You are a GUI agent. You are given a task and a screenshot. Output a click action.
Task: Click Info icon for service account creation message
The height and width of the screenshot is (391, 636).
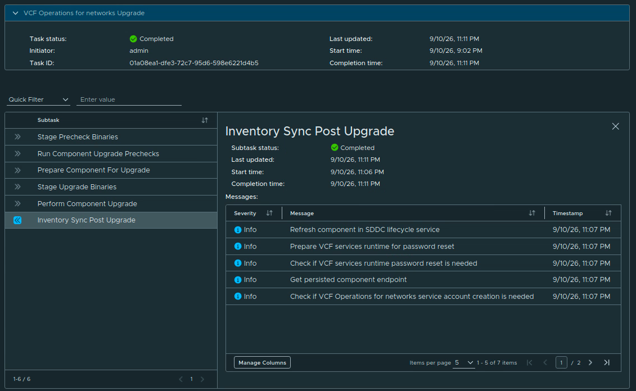[238, 297]
